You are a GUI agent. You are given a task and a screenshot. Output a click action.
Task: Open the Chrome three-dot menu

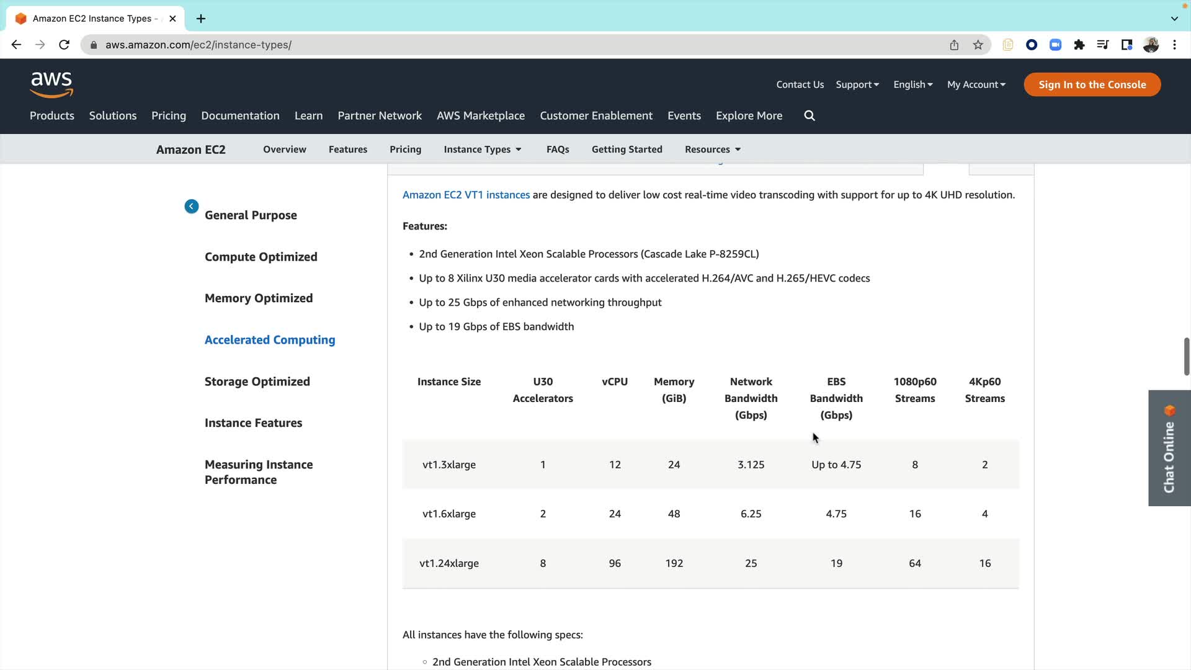pyautogui.click(x=1175, y=45)
